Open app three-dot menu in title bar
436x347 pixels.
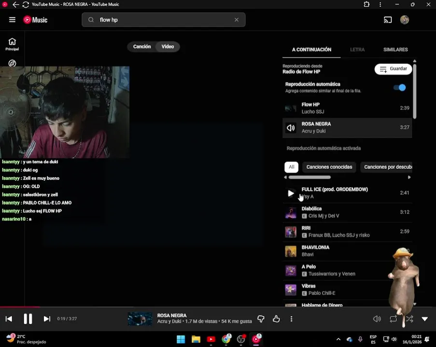(x=380, y=4)
